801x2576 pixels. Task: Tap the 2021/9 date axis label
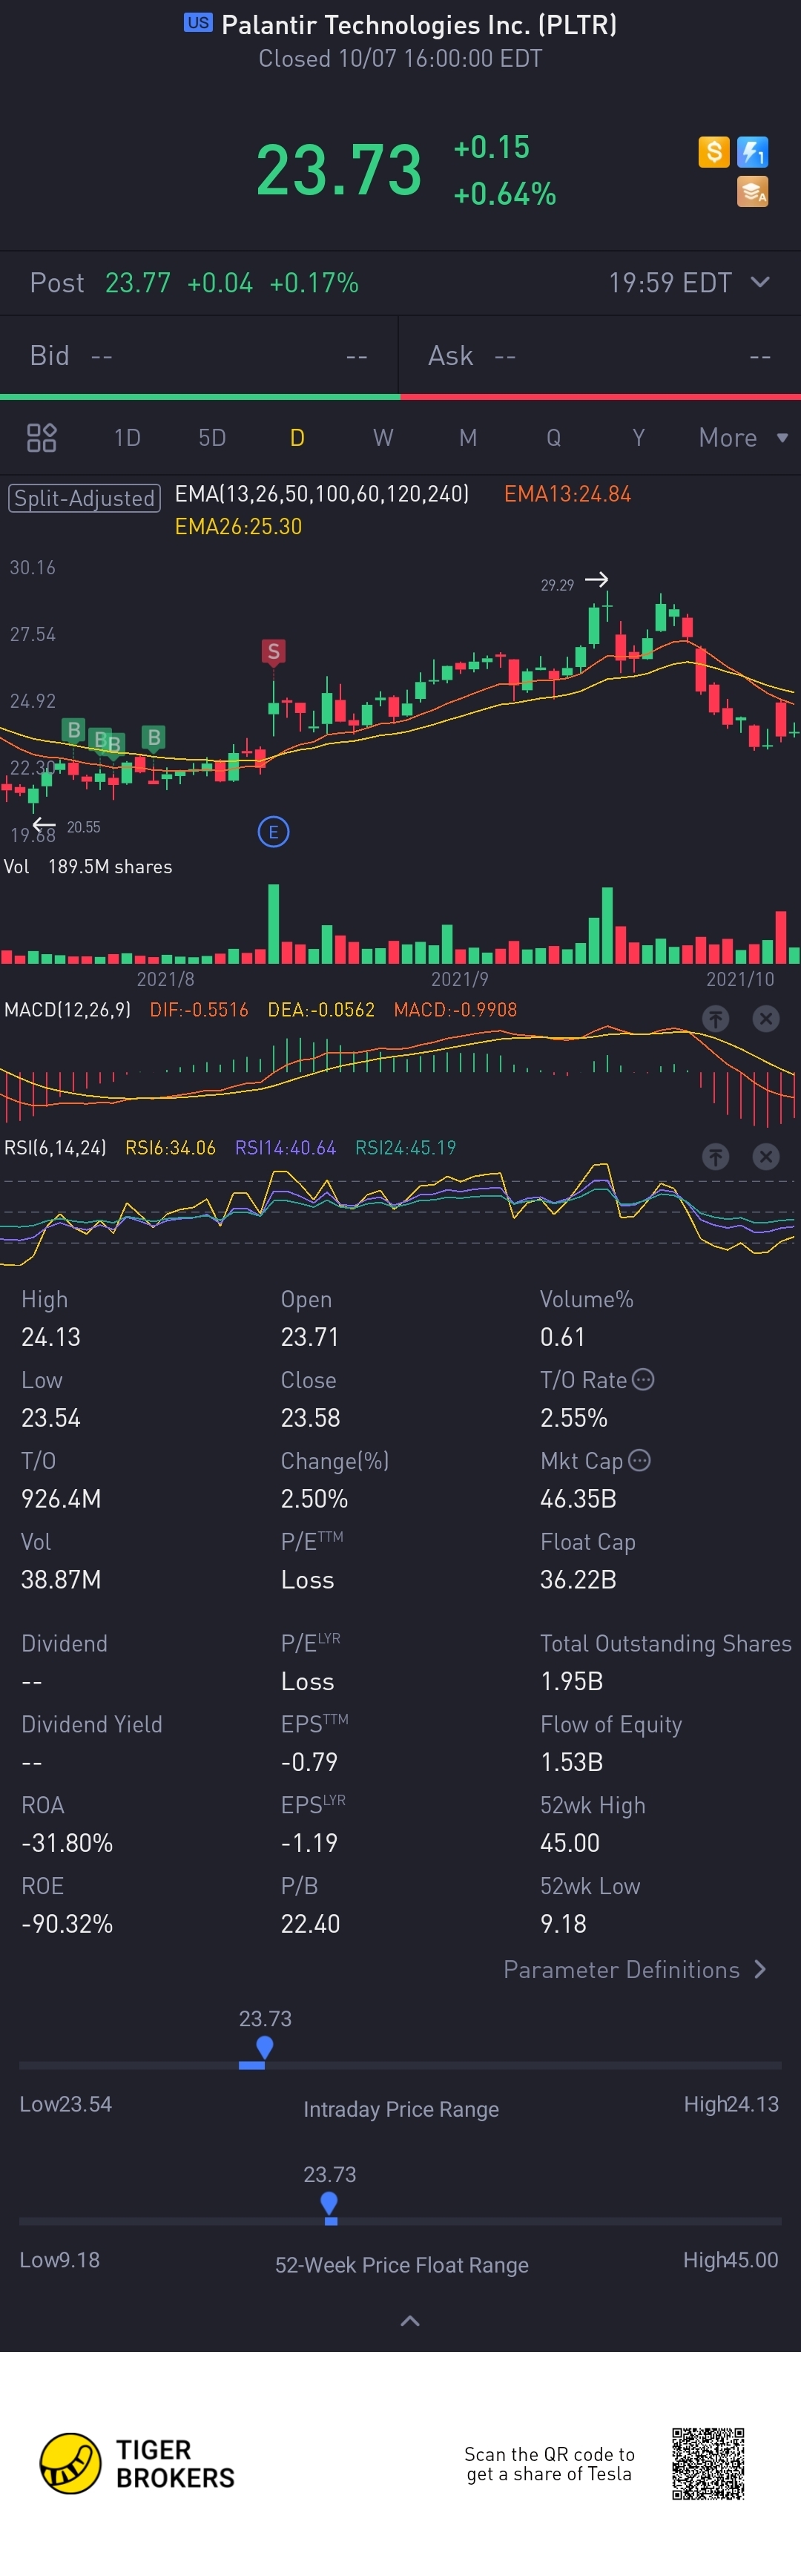460,979
